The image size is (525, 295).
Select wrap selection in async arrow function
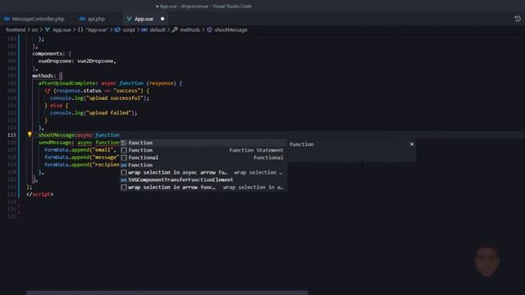203,172
